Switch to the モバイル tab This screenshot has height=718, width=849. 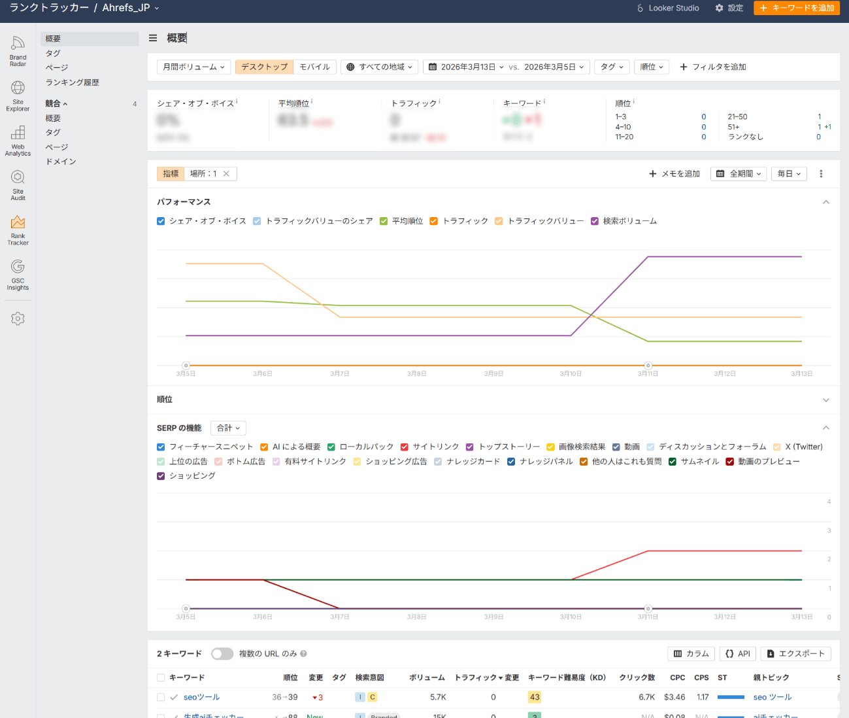tap(314, 67)
